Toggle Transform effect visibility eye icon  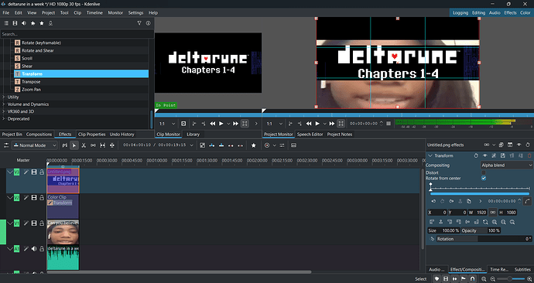click(x=485, y=155)
